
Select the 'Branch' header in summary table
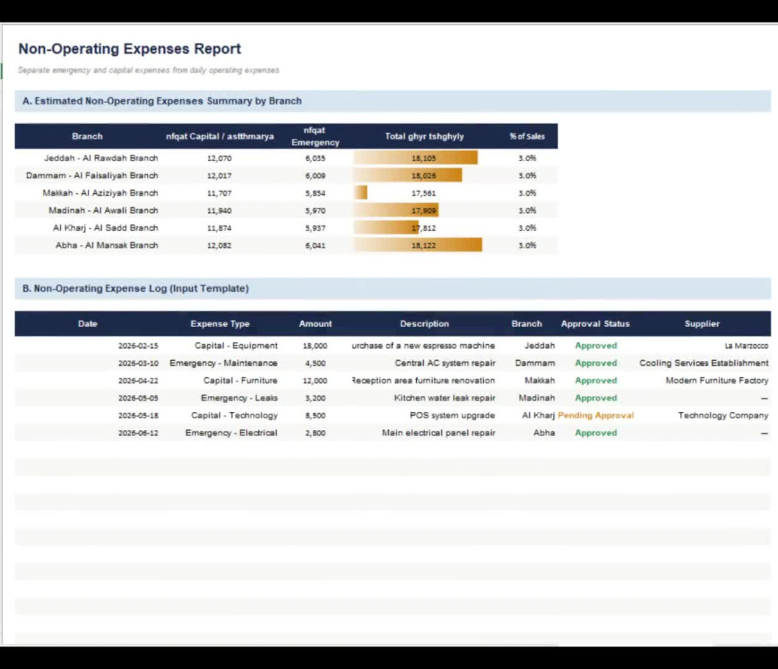[87, 136]
